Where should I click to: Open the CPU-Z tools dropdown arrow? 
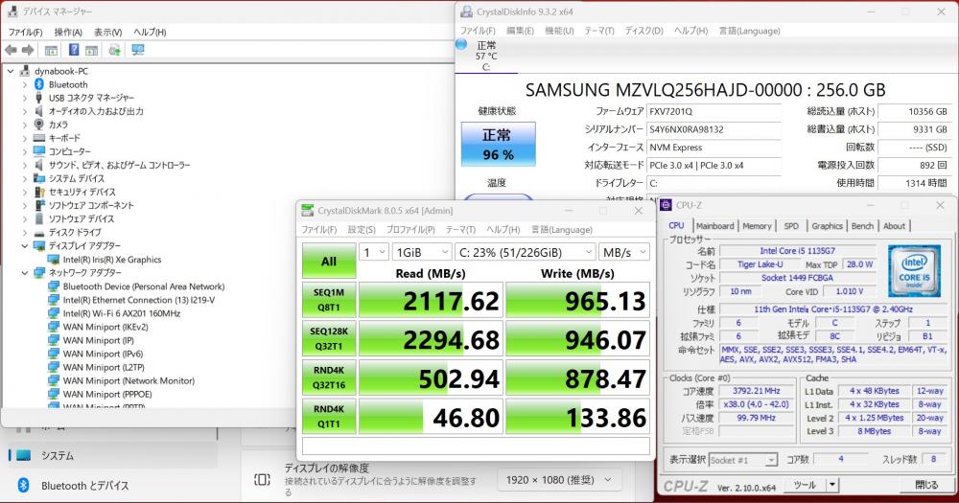[x=831, y=485]
